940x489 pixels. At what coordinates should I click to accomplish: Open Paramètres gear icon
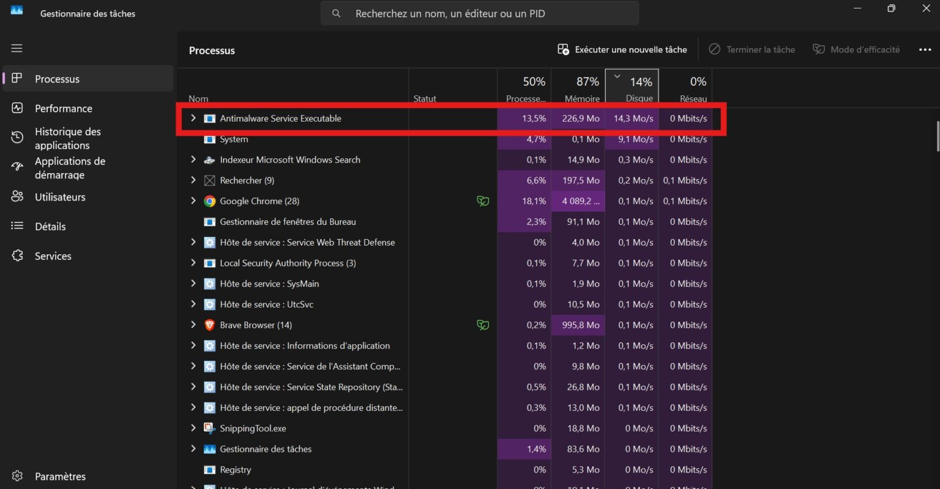(17, 476)
